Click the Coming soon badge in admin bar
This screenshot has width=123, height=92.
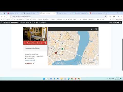point(14,22)
